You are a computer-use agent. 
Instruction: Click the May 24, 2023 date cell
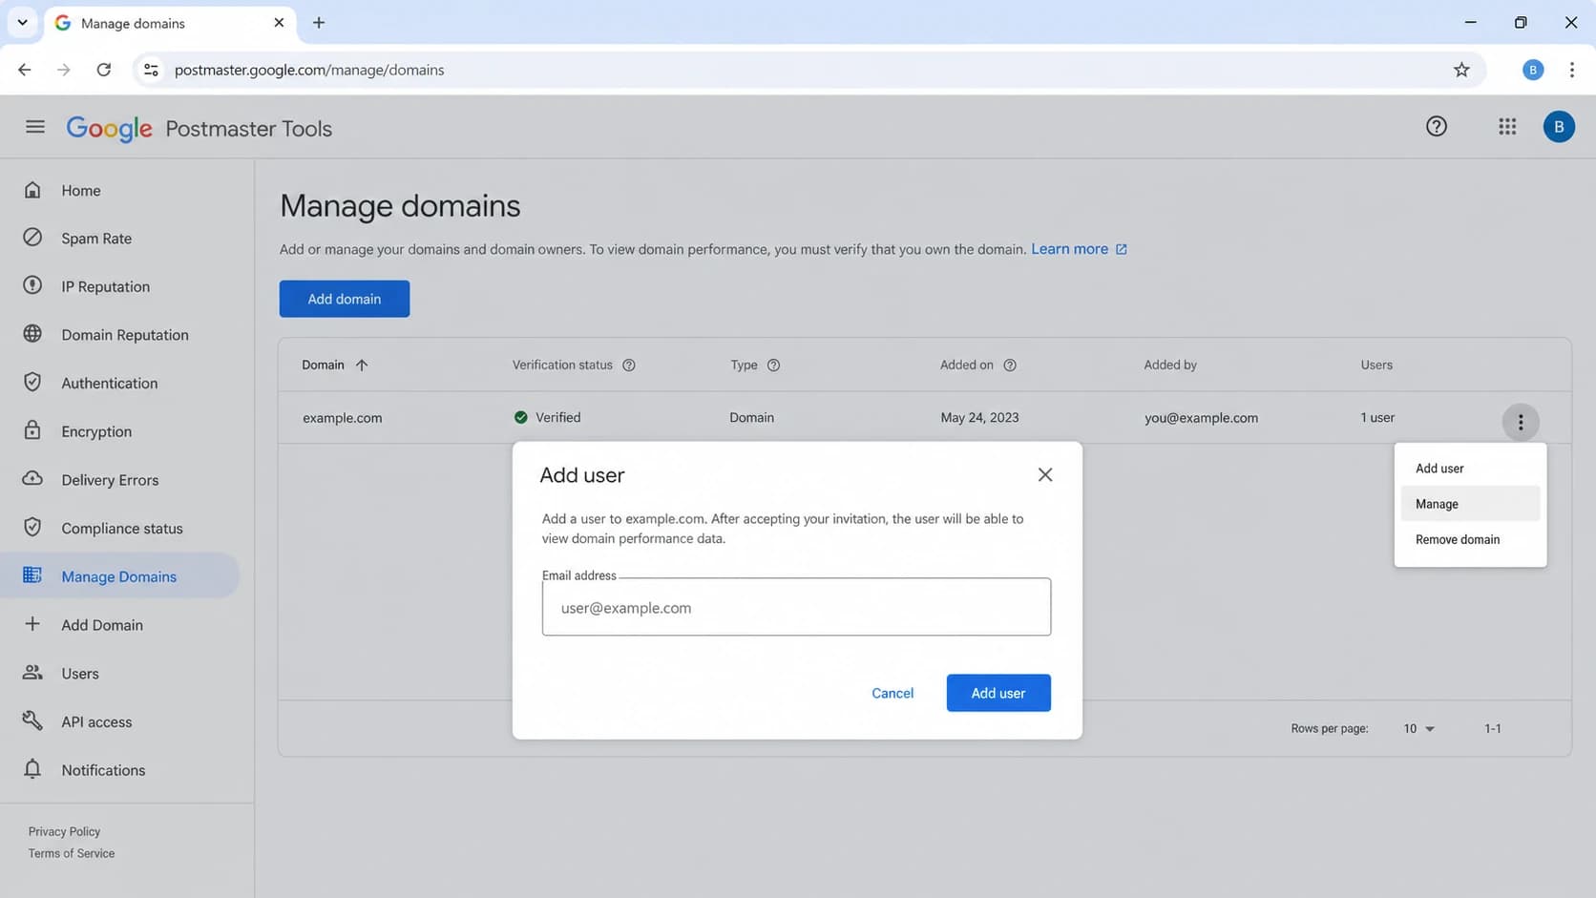click(x=979, y=418)
